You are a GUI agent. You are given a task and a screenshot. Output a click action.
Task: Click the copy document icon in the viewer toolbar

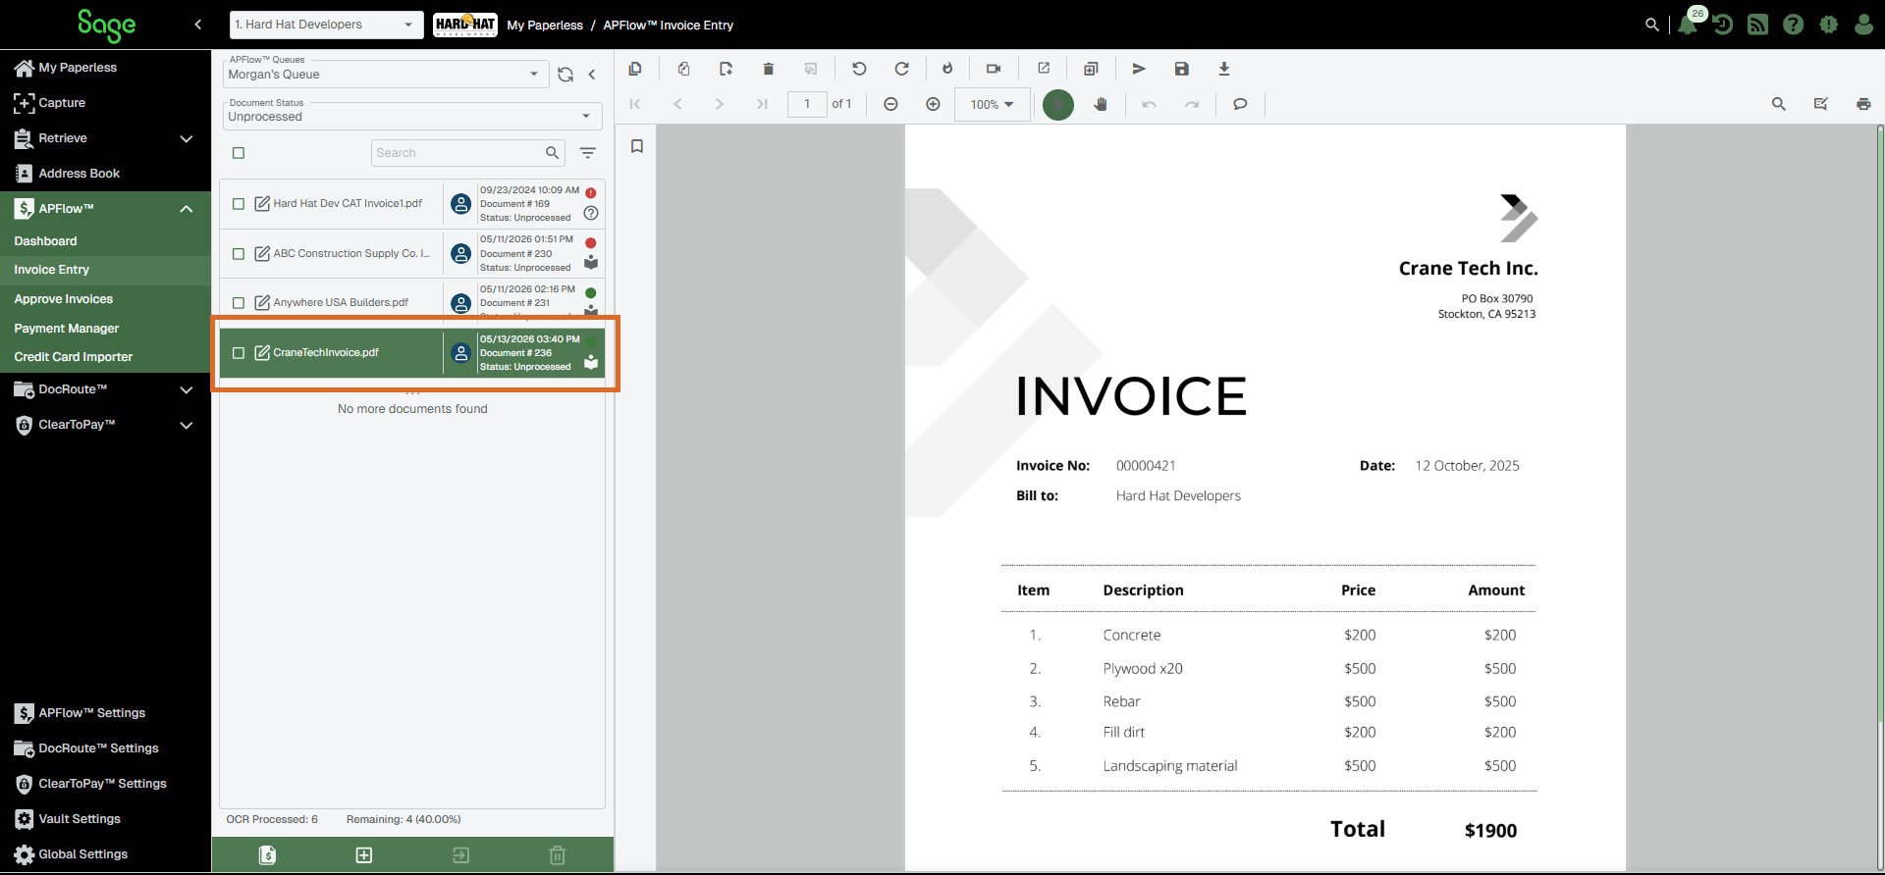635,69
